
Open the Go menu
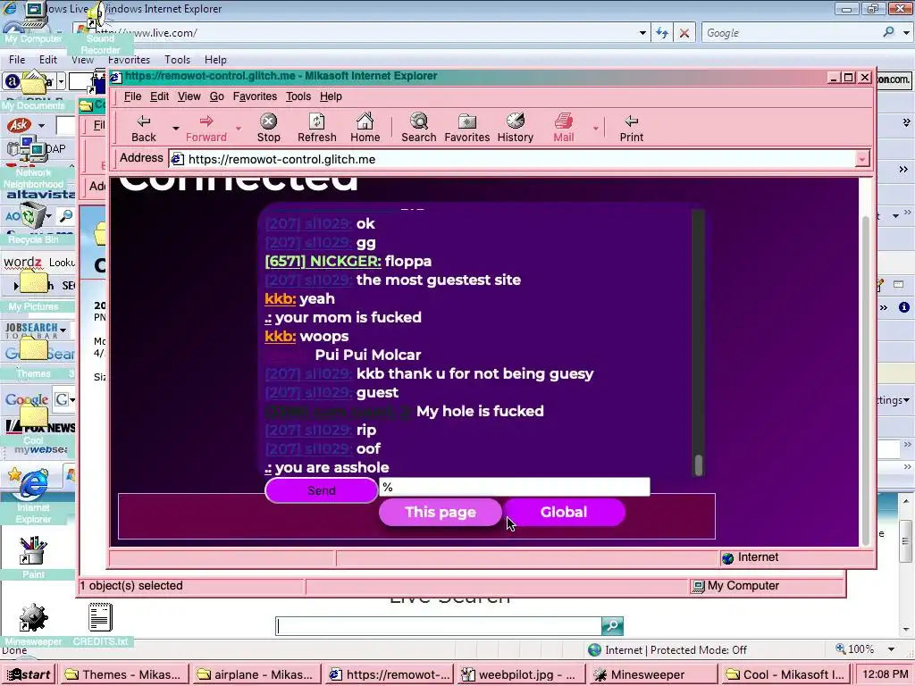click(216, 96)
